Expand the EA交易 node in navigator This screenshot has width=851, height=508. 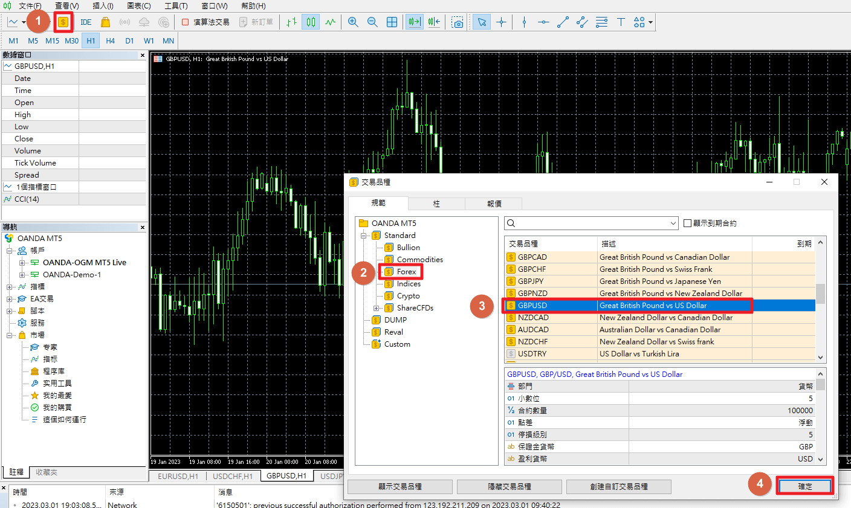tap(10, 299)
